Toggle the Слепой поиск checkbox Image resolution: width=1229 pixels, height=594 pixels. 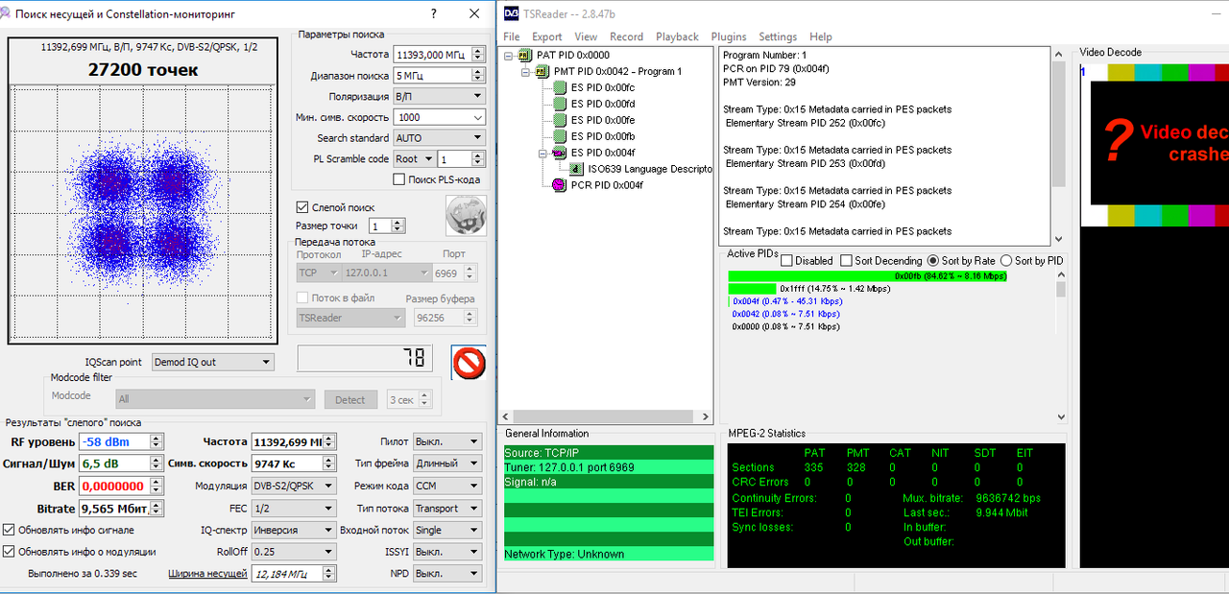[x=301, y=207]
